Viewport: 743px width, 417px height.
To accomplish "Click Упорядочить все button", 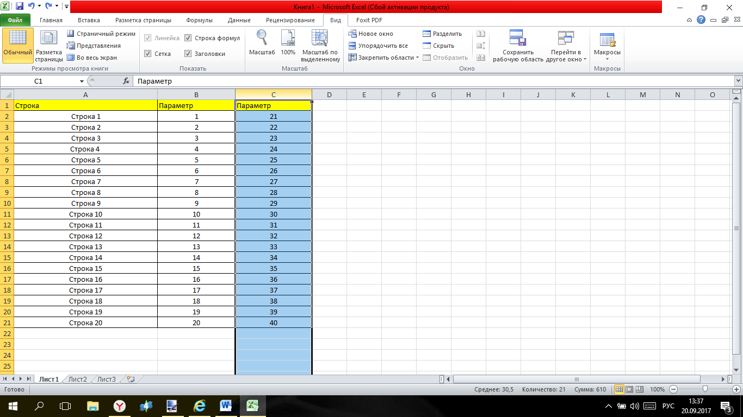I will [x=378, y=46].
